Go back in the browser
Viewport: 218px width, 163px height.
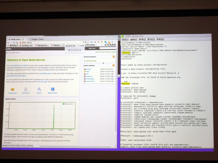click(8, 43)
